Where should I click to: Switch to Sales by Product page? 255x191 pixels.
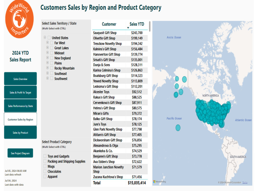point(20,132)
